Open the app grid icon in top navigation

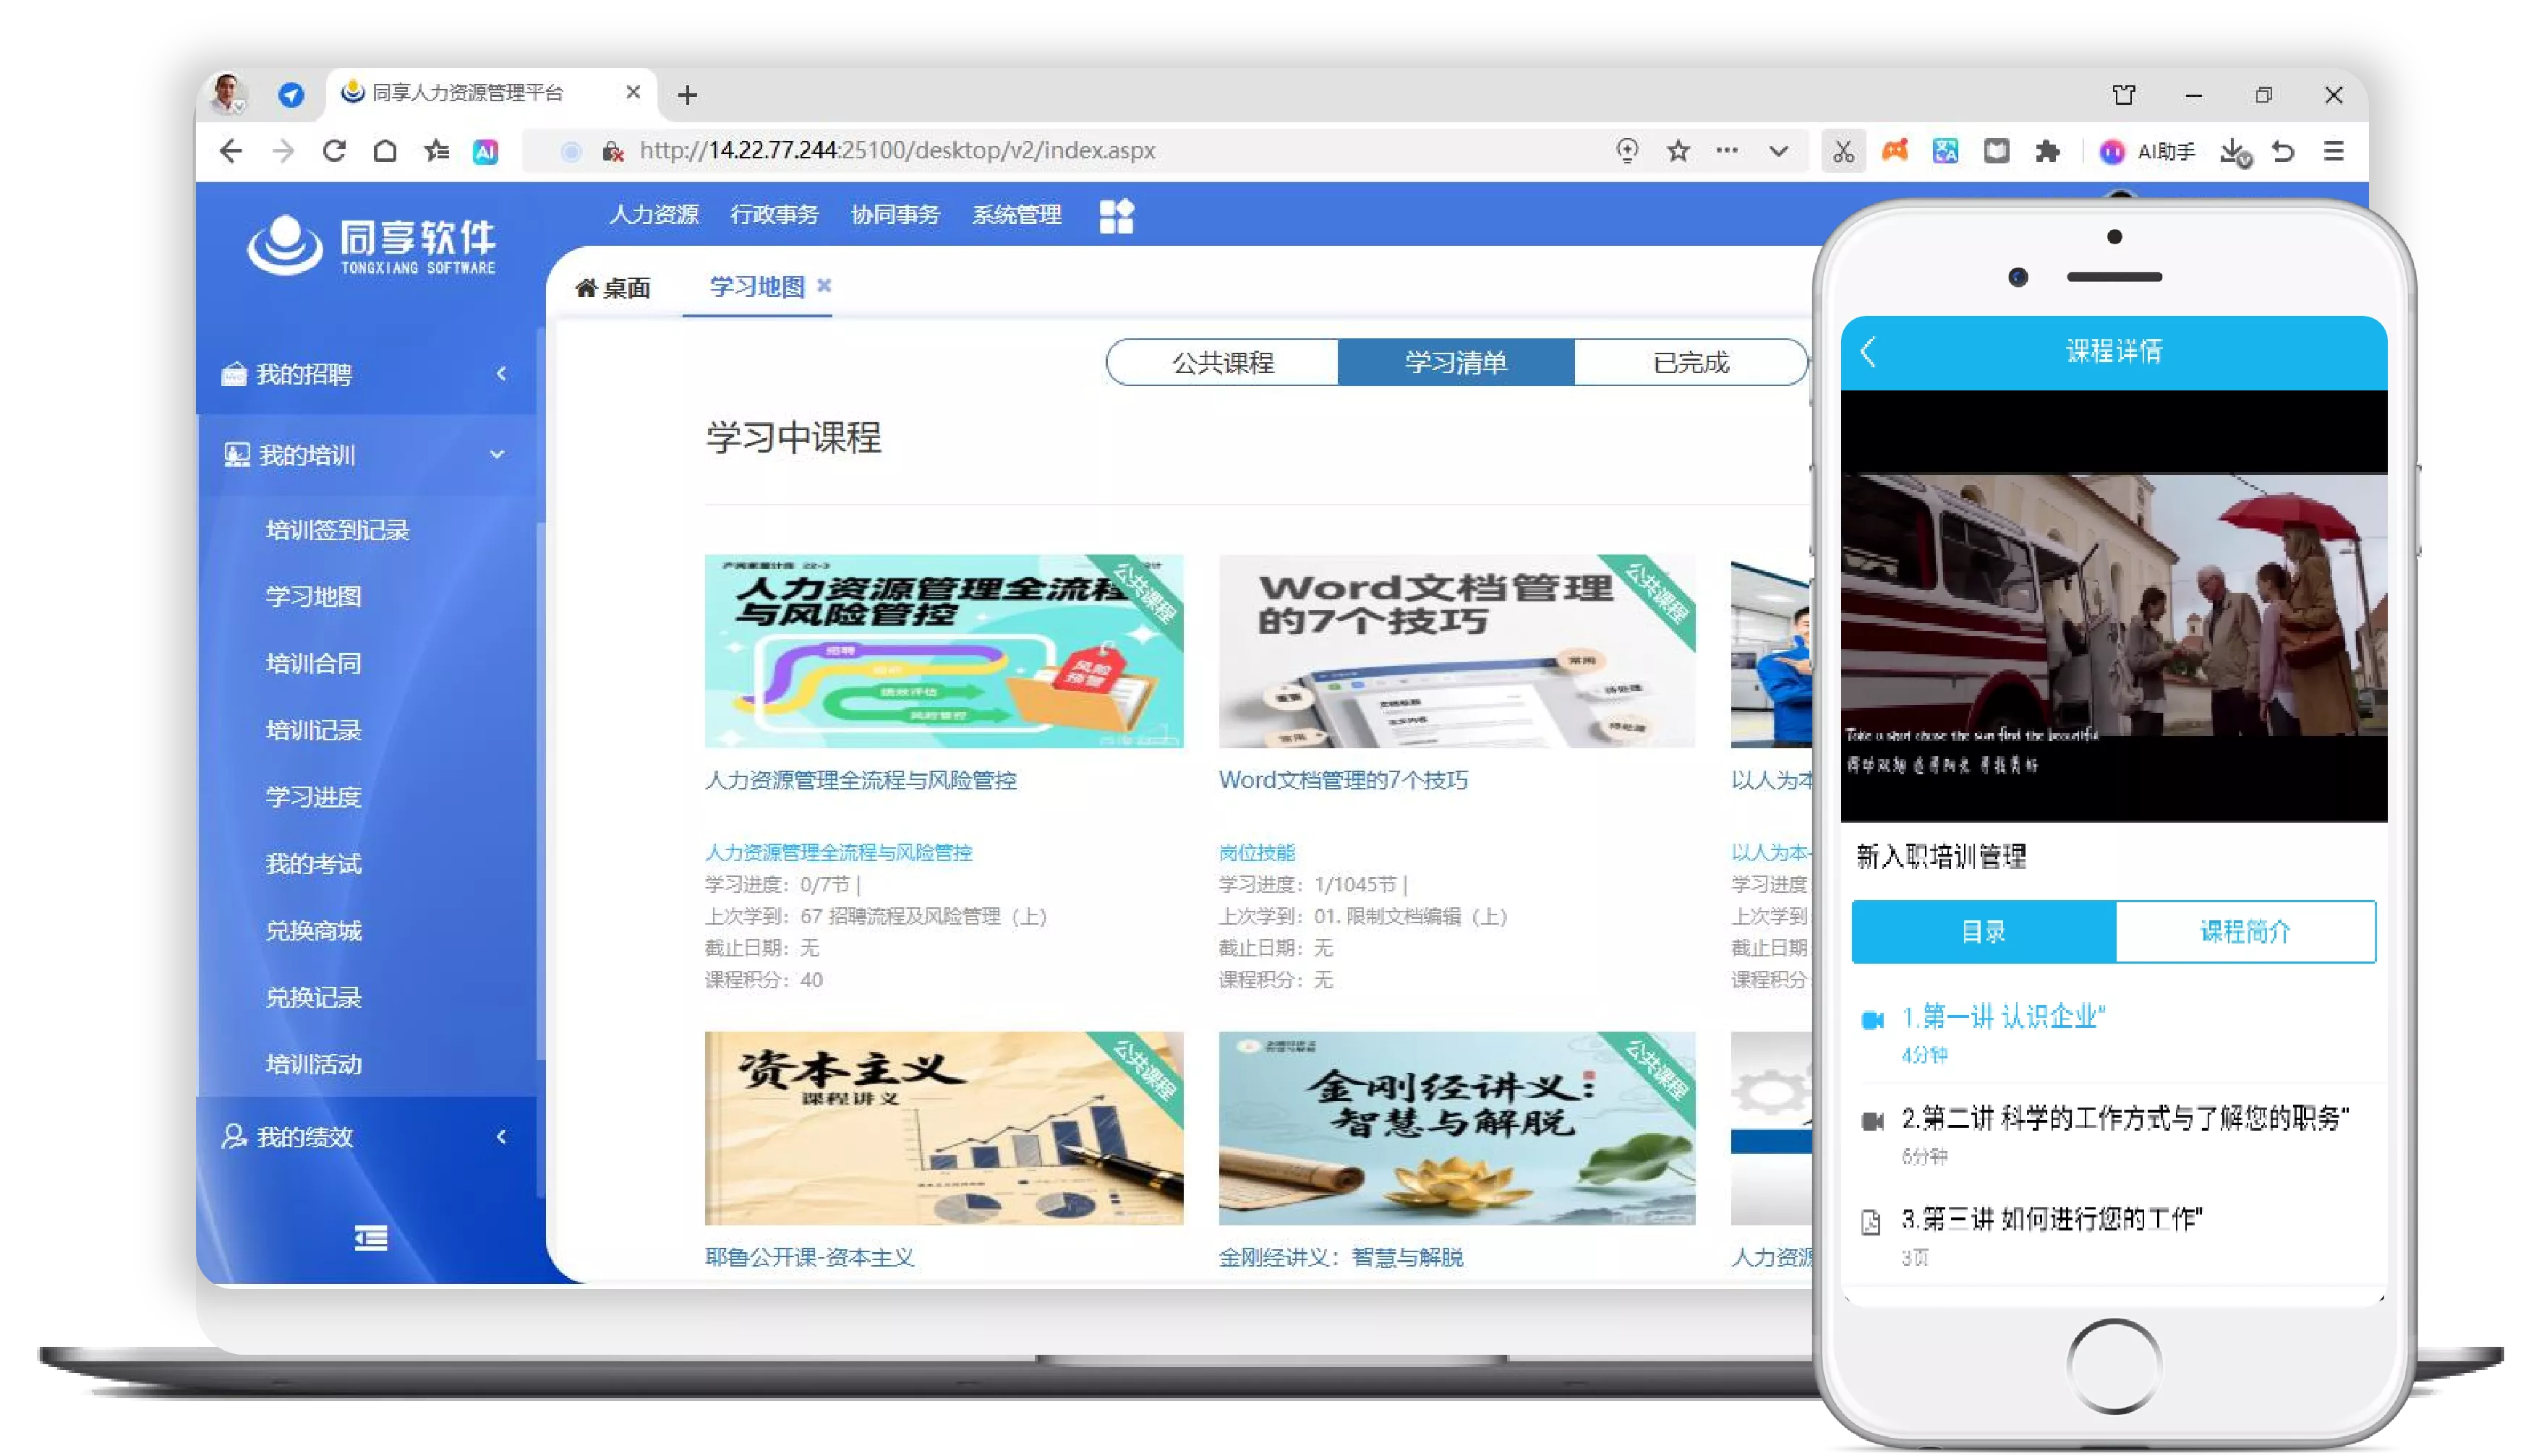pyautogui.click(x=1116, y=216)
